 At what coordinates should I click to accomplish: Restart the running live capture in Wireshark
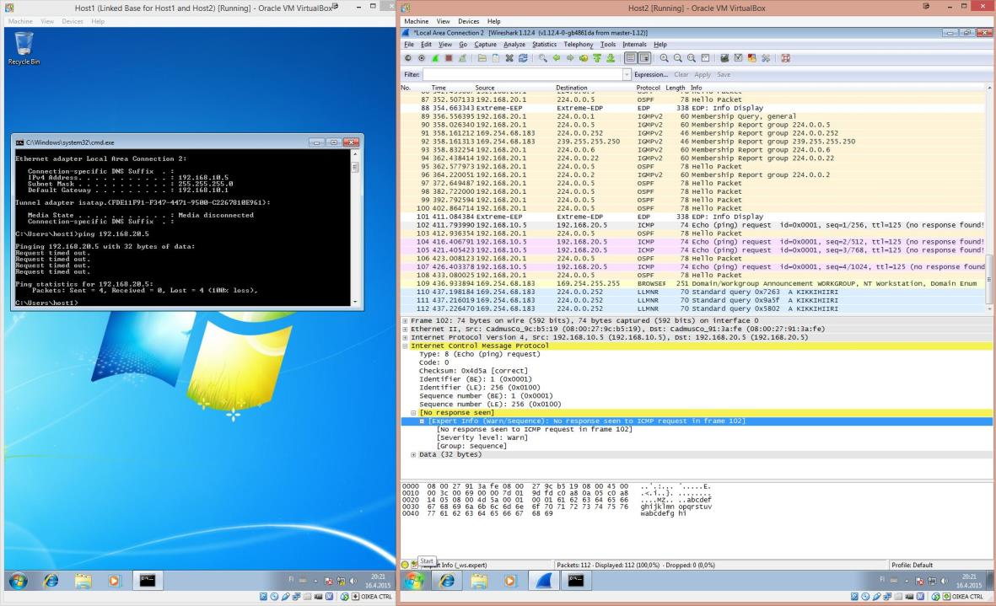coord(462,58)
